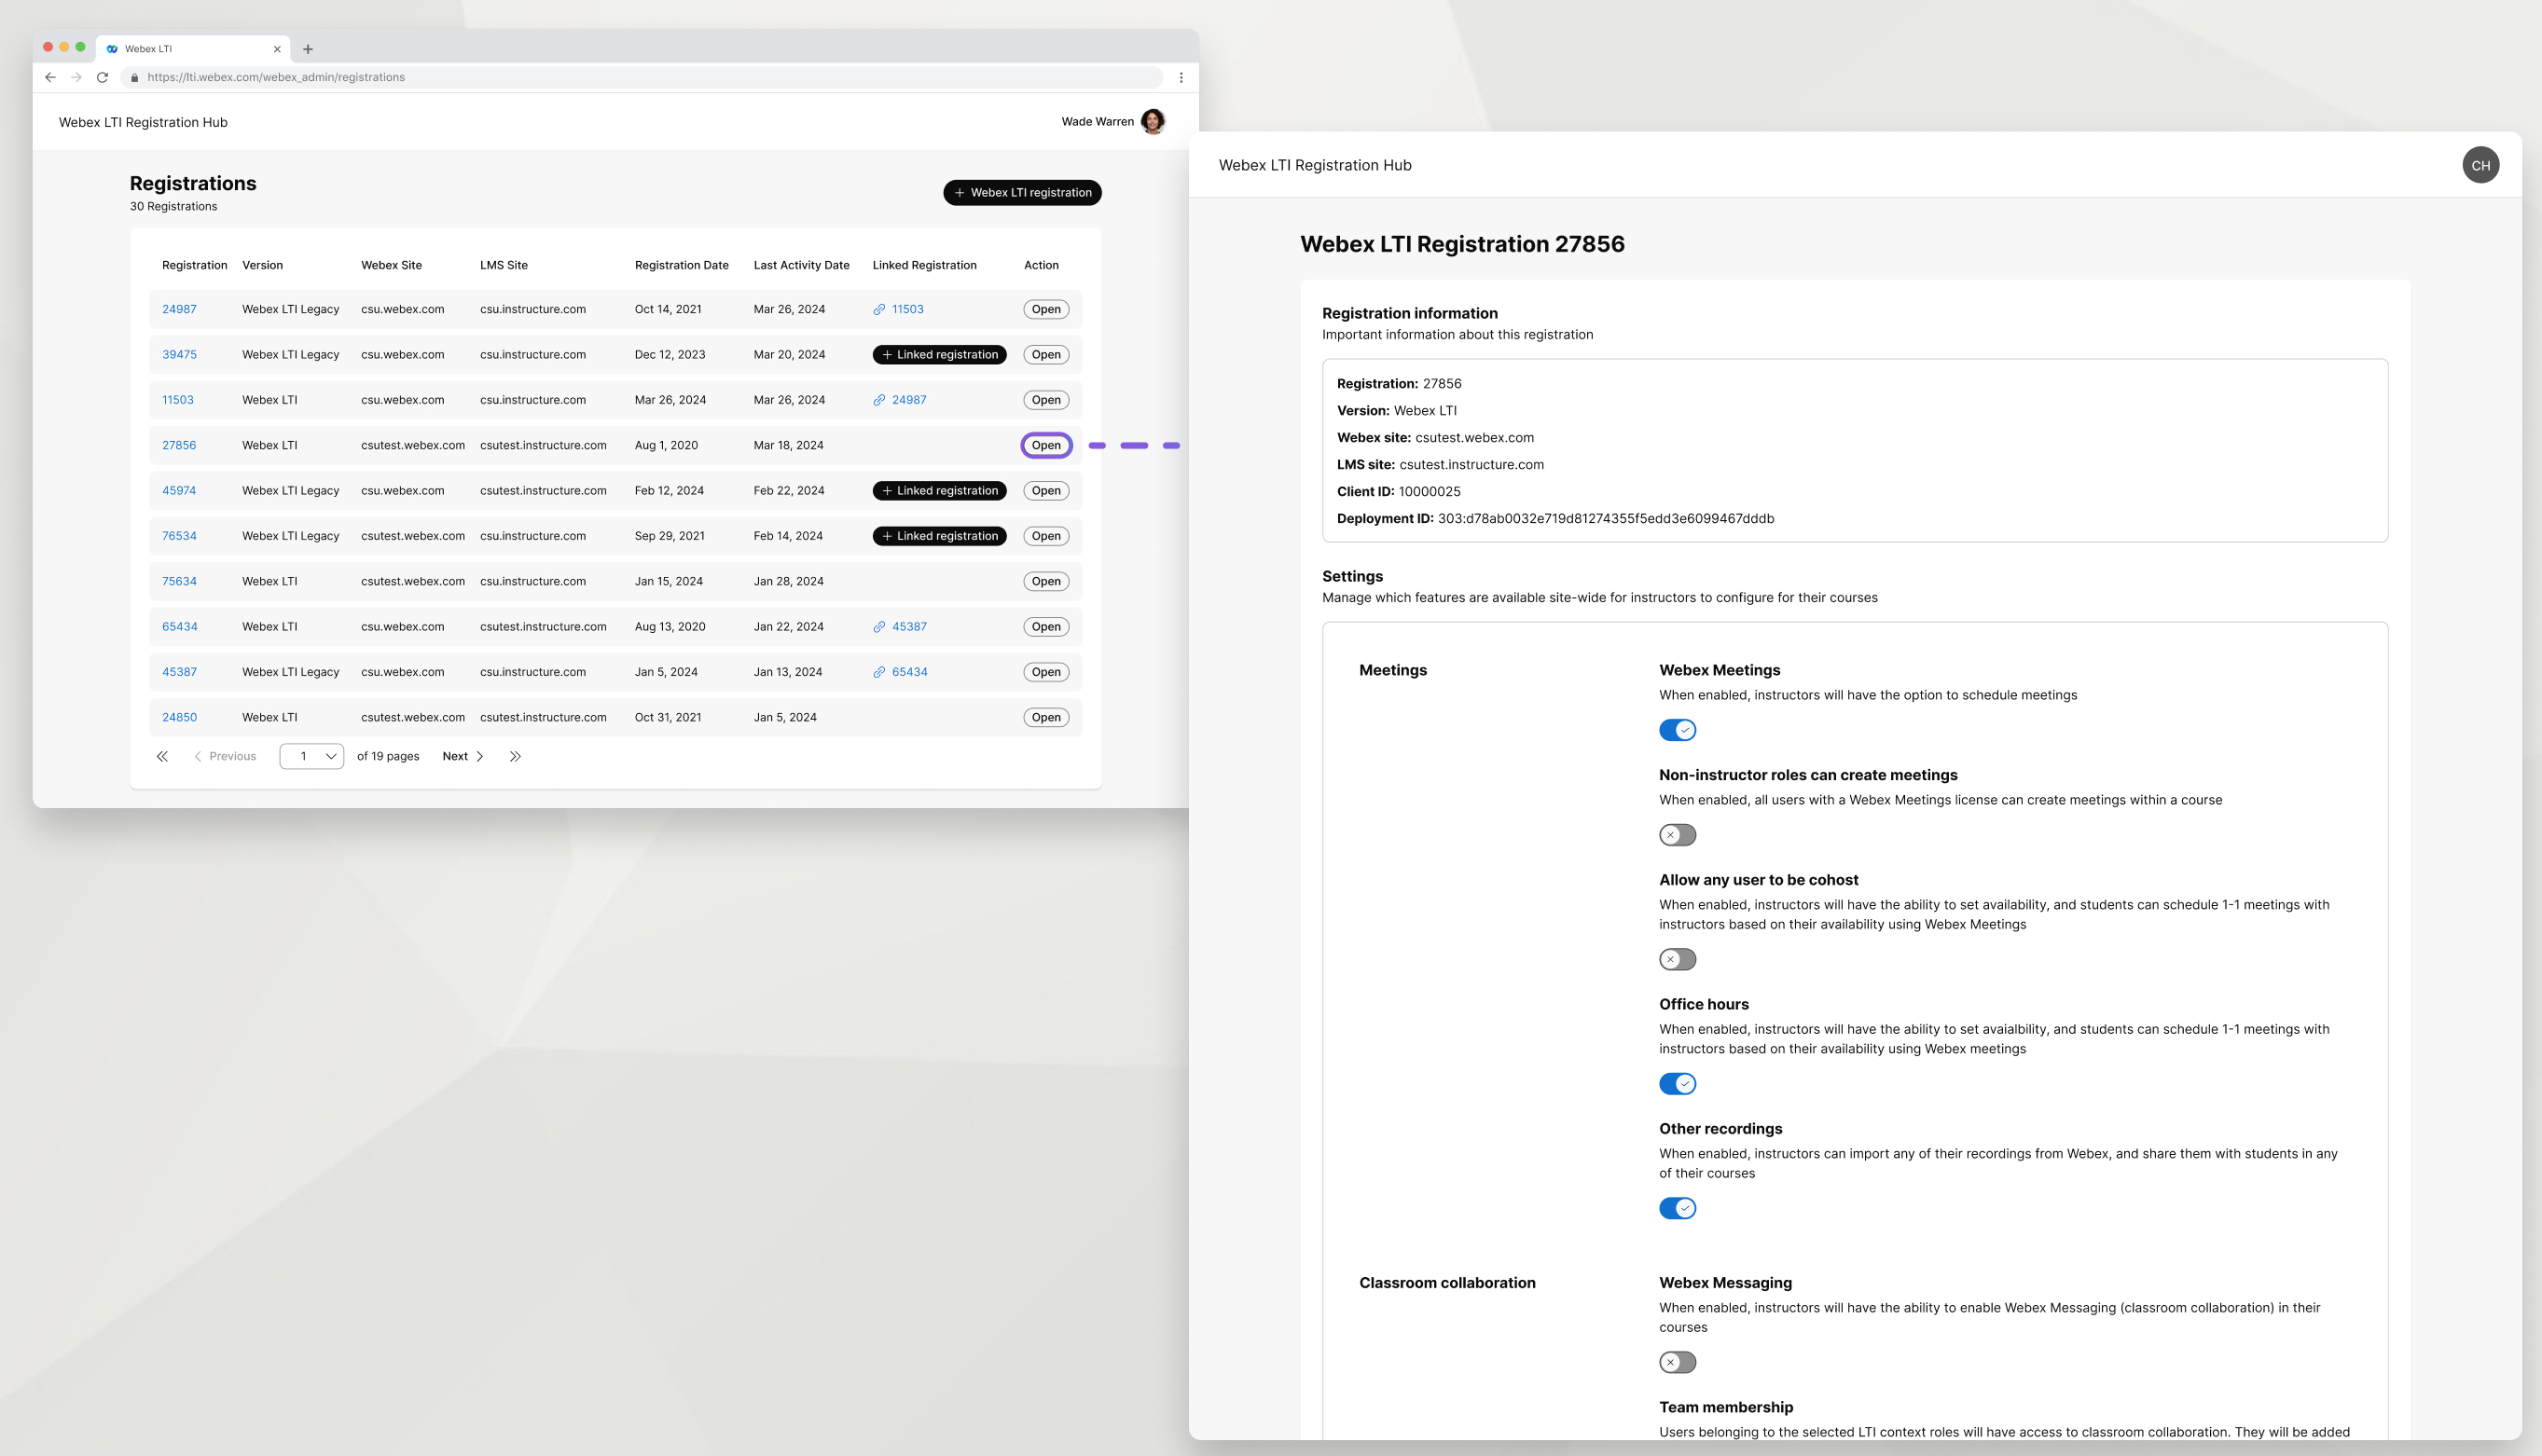Screen dimensions: 2542x1456
Task: Enable Non-instructor roles can create meetings
Action: tap(1677, 835)
